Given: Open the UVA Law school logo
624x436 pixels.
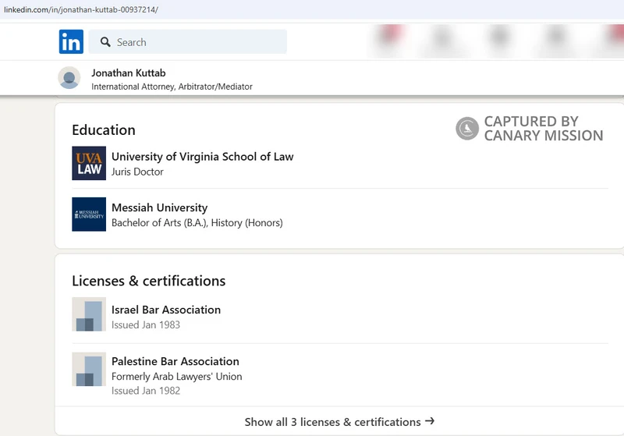Looking at the screenshot, I should click(89, 163).
